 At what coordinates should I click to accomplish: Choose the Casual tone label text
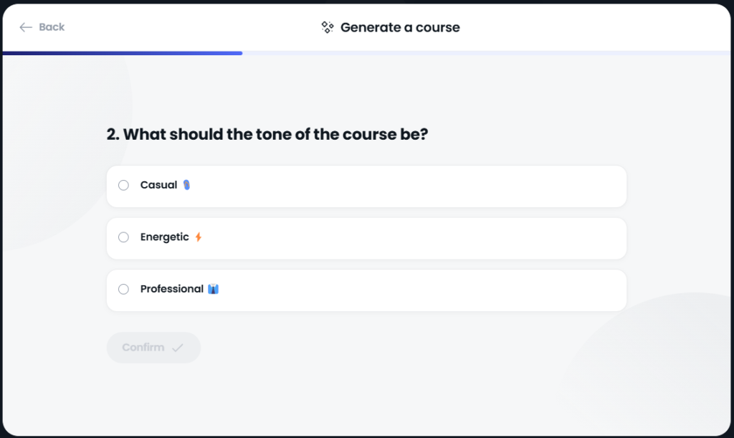pyautogui.click(x=158, y=185)
